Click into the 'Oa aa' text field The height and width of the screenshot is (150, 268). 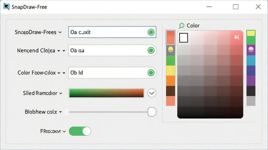click(x=112, y=50)
